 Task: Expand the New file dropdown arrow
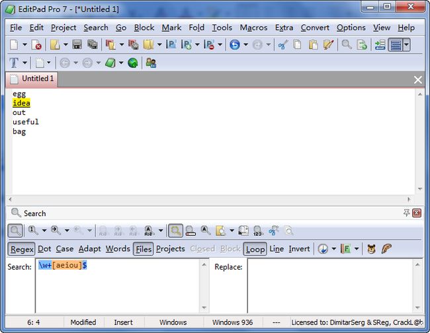coord(24,44)
